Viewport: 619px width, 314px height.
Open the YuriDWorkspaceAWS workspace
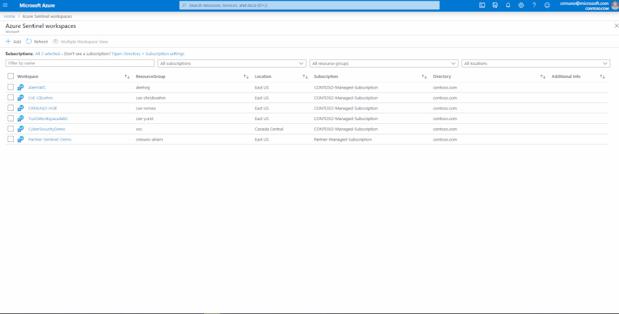[x=48, y=118]
